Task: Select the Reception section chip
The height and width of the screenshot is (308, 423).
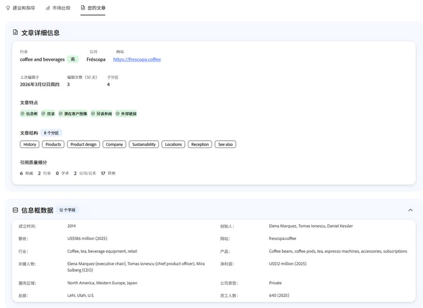Action: 200,144
